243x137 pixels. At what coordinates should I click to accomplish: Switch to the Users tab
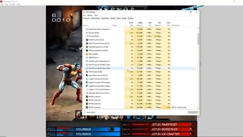pos(119,18)
